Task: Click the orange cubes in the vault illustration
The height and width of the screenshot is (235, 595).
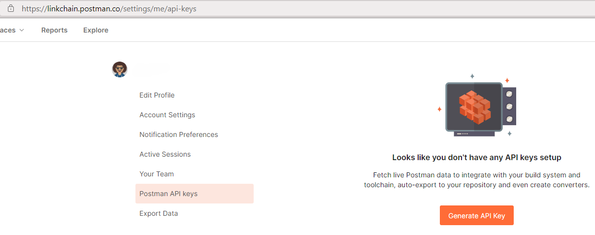Action: 475,106
